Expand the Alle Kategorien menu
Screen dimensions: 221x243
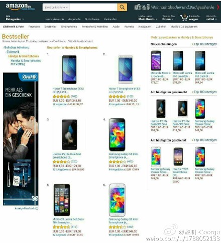click(x=15, y=18)
